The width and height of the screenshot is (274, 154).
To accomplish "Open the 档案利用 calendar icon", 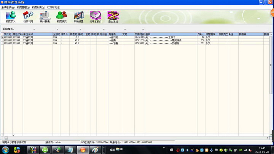I will click(28, 17).
